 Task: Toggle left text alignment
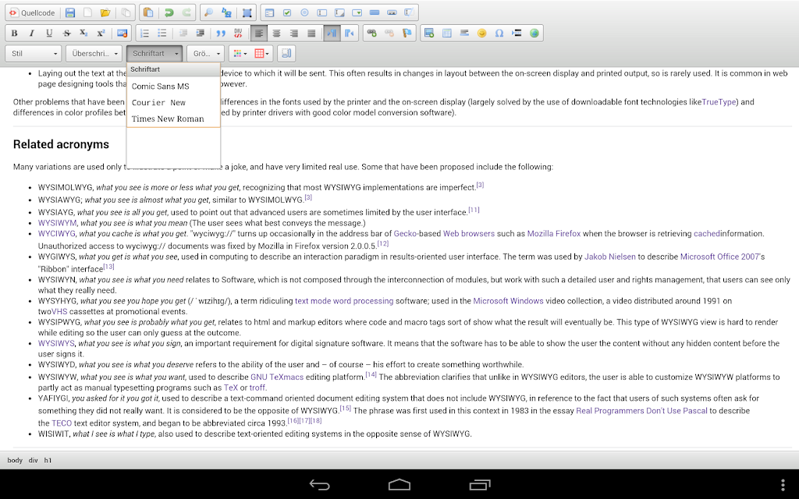coord(259,33)
